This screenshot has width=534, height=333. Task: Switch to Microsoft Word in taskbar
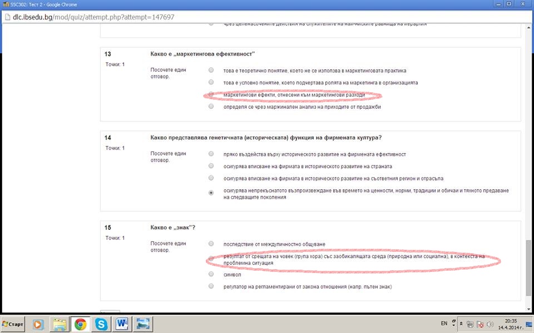pyautogui.click(x=122, y=324)
